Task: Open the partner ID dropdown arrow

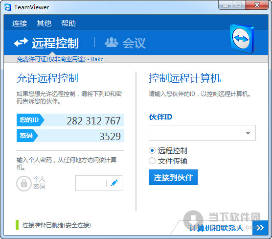Action: point(248,133)
